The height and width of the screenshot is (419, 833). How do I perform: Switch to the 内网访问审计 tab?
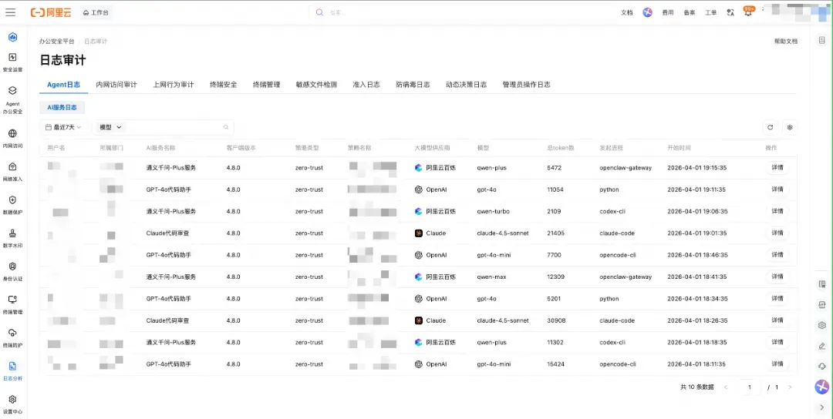click(x=116, y=84)
